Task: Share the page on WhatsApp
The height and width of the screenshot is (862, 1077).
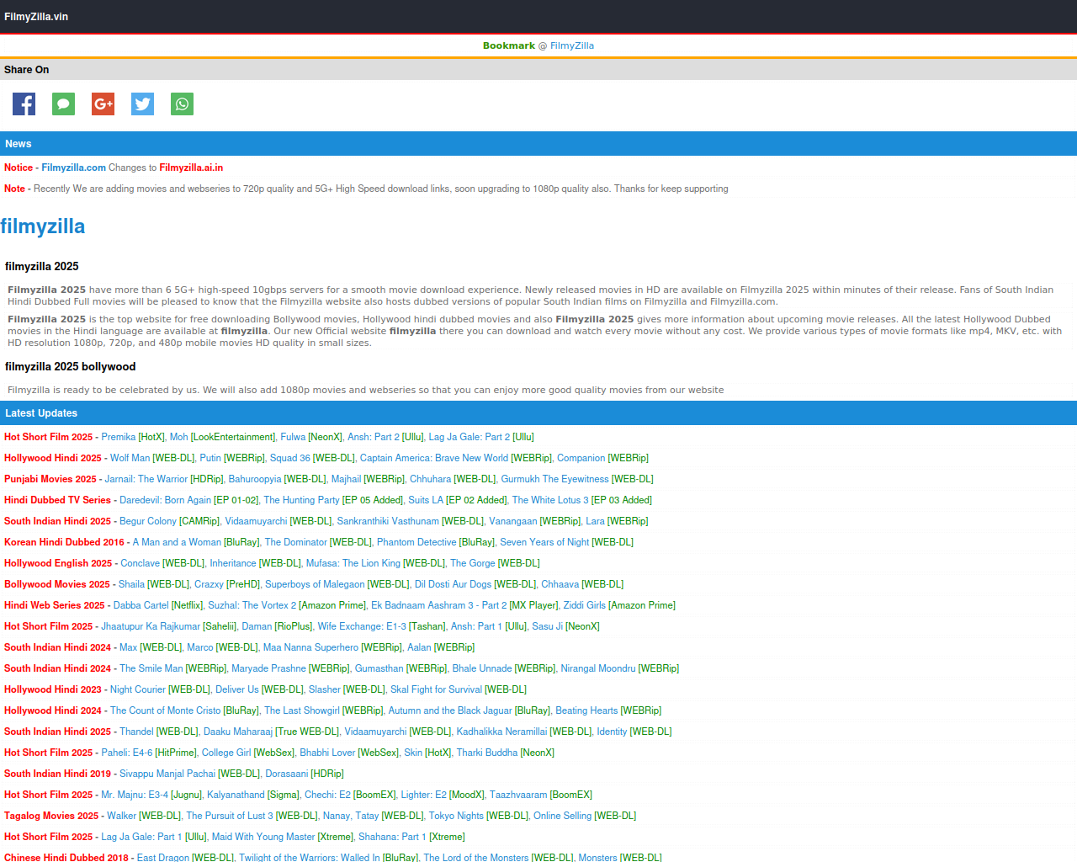Action: tap(182, 104)
